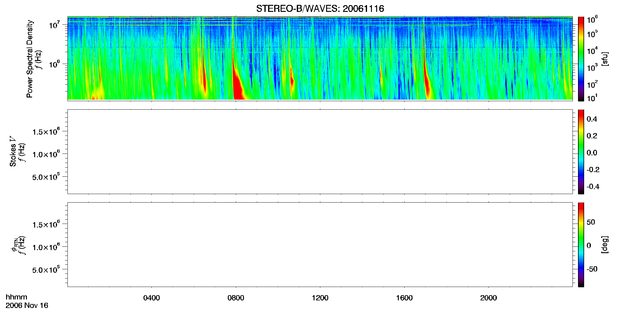Click the [sfu] unit label
Viewport: 640px width, 329px height.
tap(605, 59)
